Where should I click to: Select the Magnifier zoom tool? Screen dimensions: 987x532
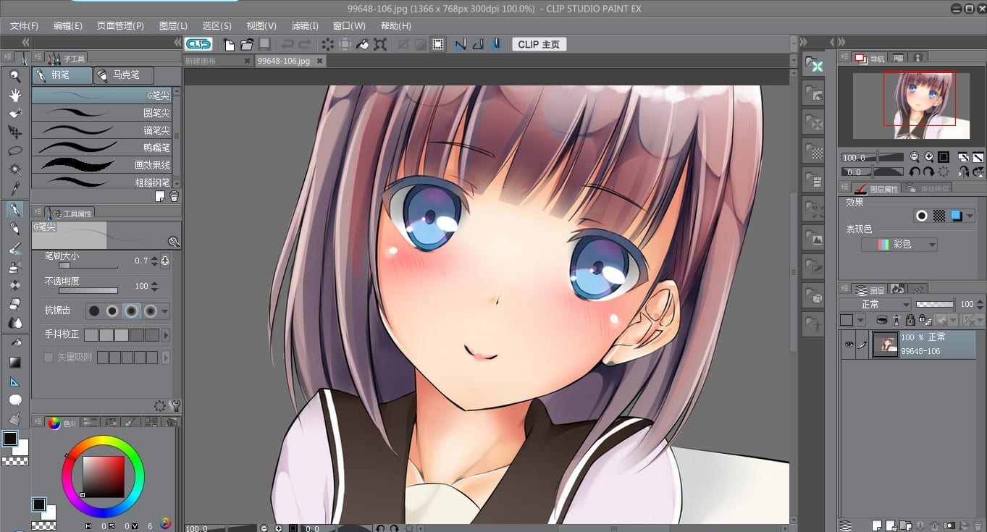click(x=14, y=75)
